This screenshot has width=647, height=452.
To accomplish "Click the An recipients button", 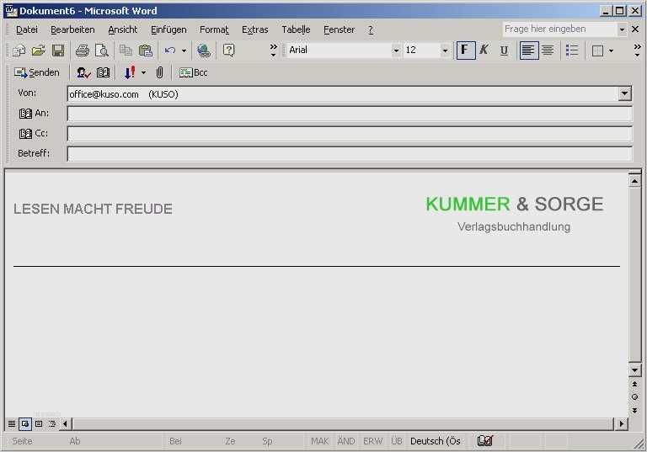I will 34,114.
